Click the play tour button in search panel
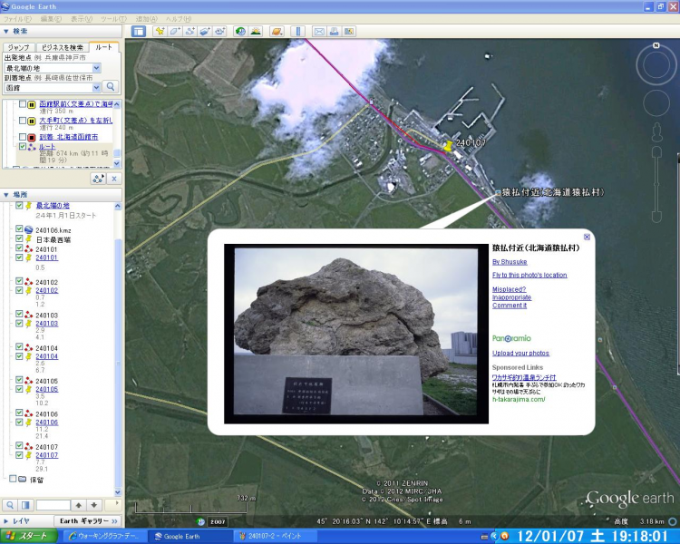Image resolution: width=680 pixels, height=544 pixels. 98,179
